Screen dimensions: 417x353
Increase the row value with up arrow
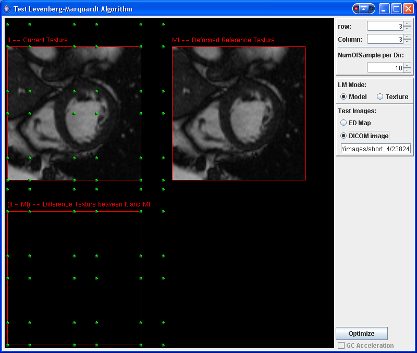point(407,24)
